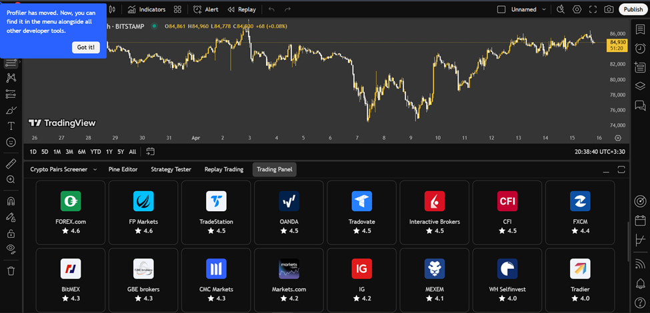
Task: Toggle lock all drawing tools
Action: pos(11,233)
